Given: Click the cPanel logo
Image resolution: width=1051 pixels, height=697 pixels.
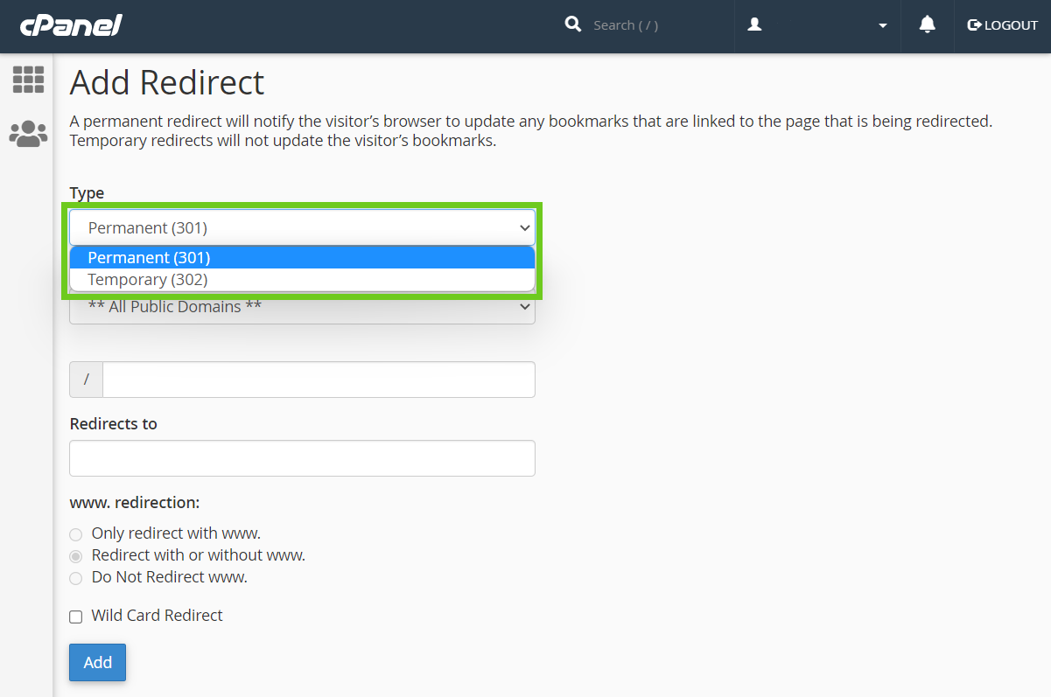Looking at the screenshot, I should tap(71, 25).
